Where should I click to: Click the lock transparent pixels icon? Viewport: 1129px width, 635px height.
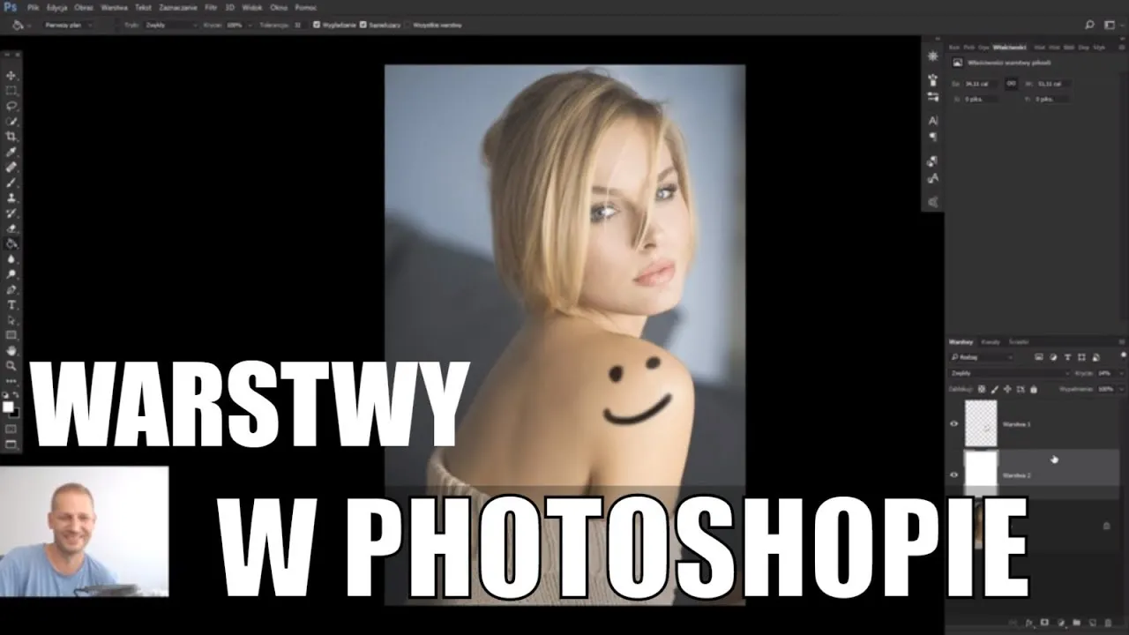coord(982,389)
